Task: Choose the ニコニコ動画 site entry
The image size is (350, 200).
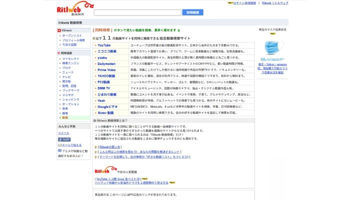Action: click(106, 51)
